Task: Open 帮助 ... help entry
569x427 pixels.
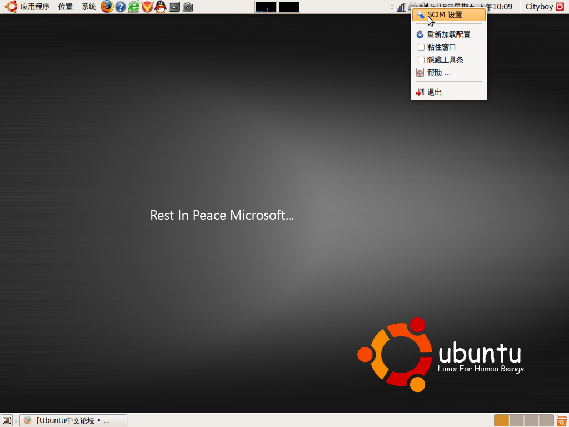Action: [449, 73]
